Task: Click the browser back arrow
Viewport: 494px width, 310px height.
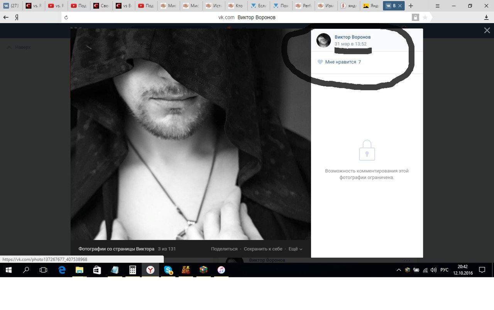Action: point(6,17)
